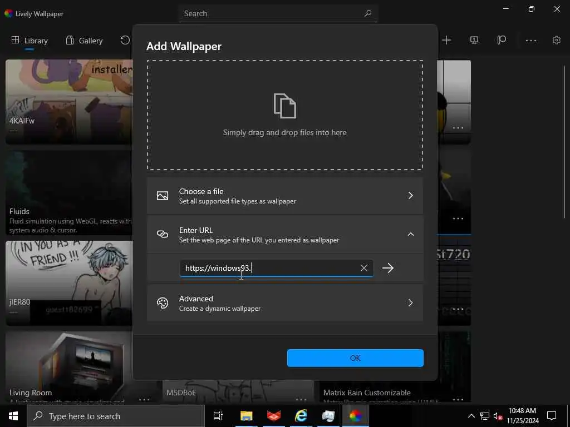Click the Lively Wallpaper taskbar icon
Image resolution: width=570 pixels, height=427 pixels.
(356, 416)
